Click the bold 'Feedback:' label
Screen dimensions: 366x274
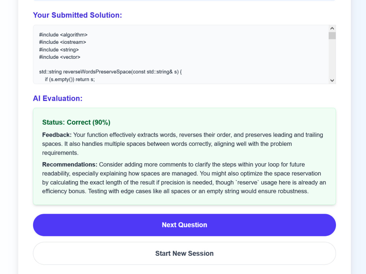click(x=57, y=135)
